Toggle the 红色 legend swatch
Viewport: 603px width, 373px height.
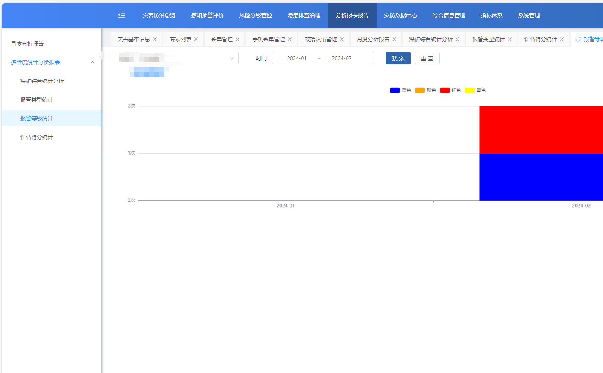(445, 90)
